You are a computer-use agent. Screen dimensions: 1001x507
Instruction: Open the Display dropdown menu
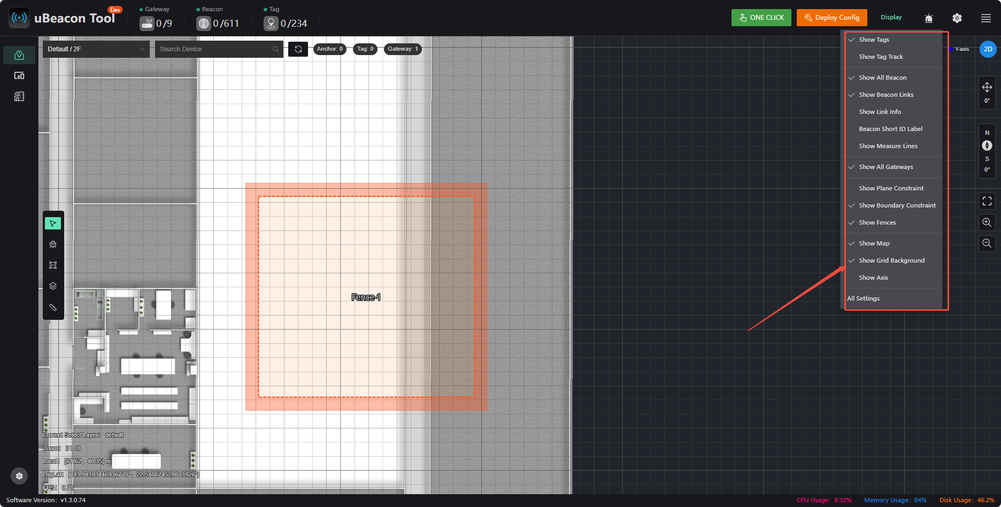pyautogui.click(x=891, y=18)
